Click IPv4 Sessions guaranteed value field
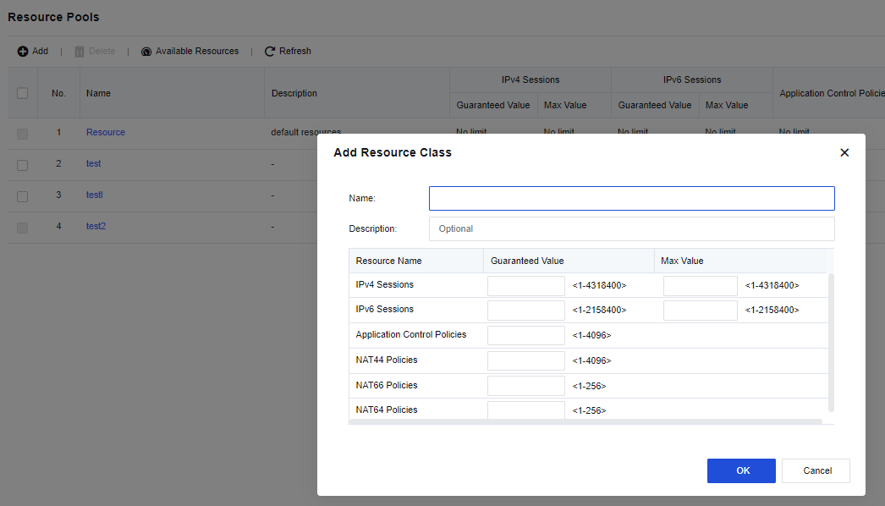Screen dimensions: 885x506 525,286
